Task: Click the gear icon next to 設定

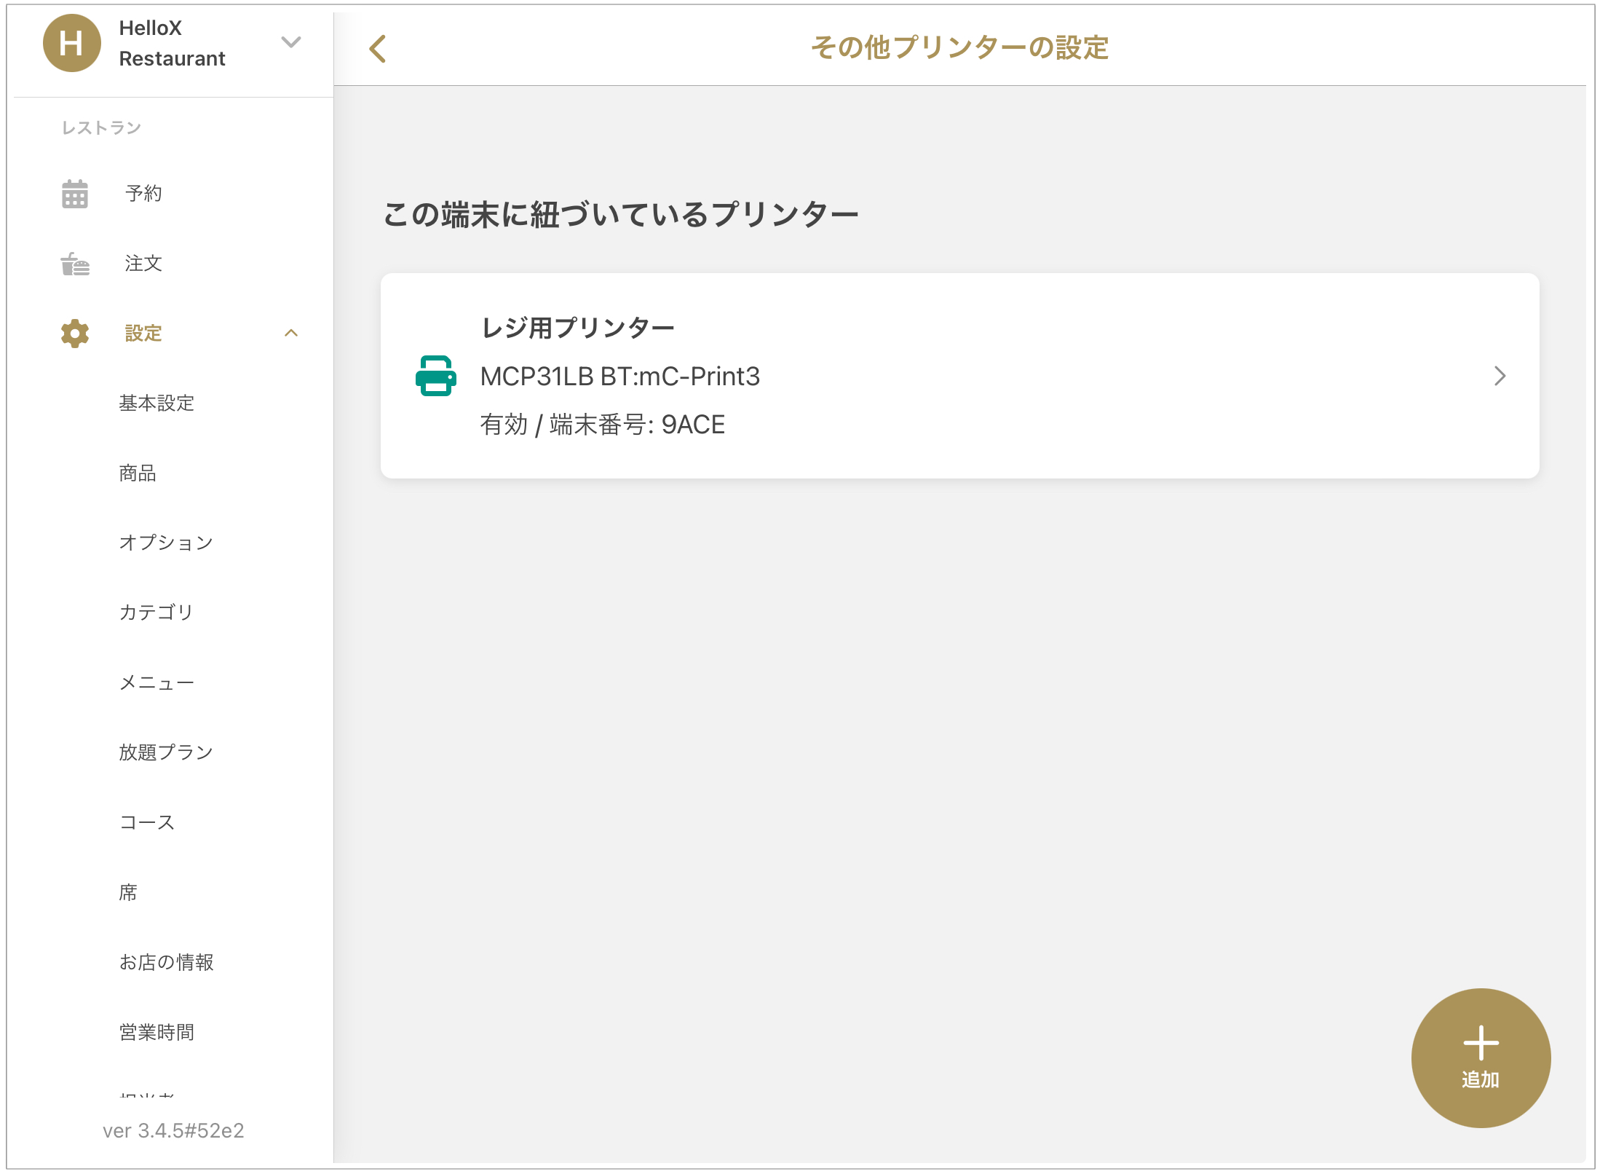Action: (74, 334)
